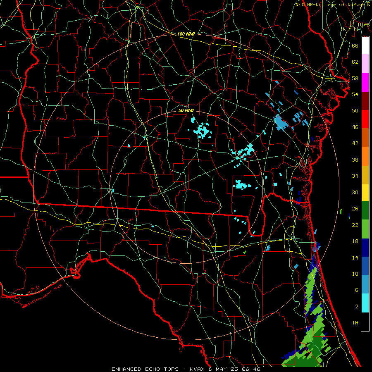Click the 46 legend value
The image size is (372, 372).
click(355, 127)
